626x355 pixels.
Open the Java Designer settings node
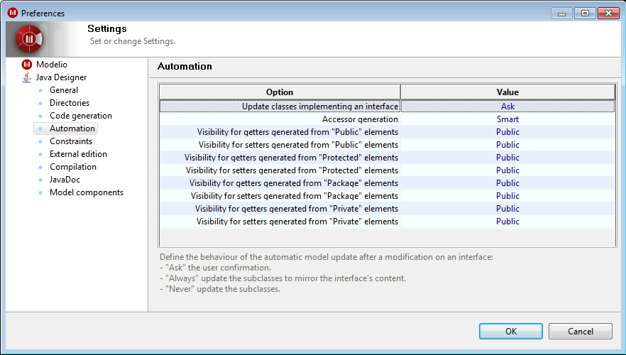point(61,77)
